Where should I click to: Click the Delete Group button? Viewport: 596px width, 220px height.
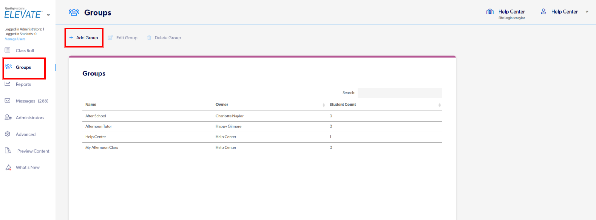click(x=164, y=38)
